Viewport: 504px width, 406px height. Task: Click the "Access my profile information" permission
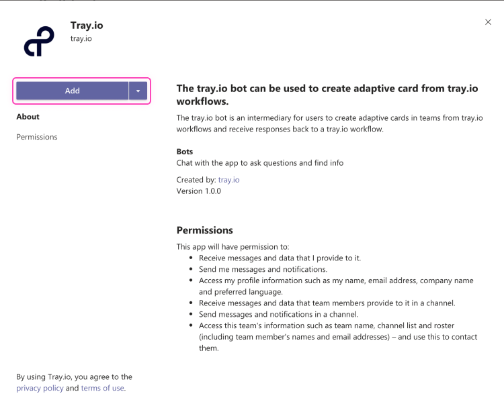pos(336,281)
